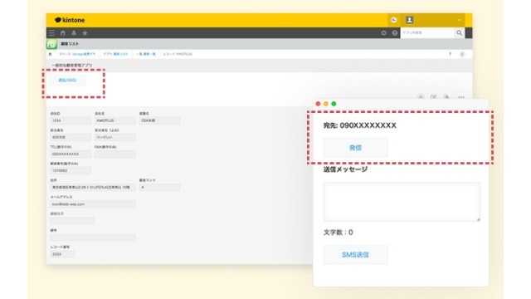
Task: Click the textarea resize handle corner
Action: [x=478, y=219]
